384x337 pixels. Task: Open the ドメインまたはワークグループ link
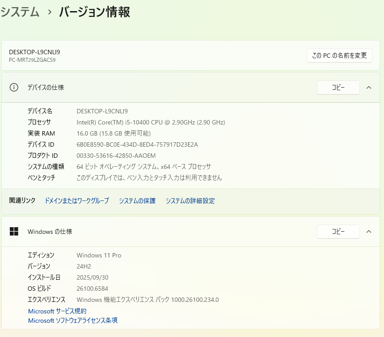click(x=77, y=201)
